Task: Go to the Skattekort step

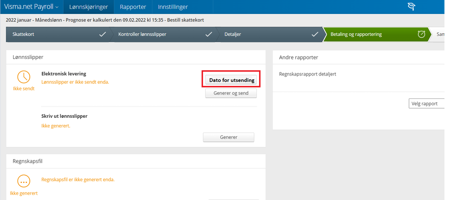Action: tap(57, 34)
